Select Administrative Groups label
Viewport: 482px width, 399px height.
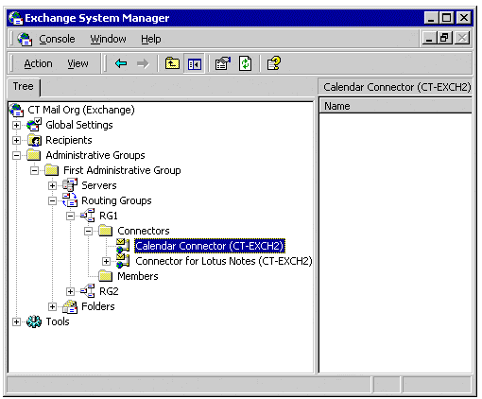pyautogui.click(x=95, y=155)
